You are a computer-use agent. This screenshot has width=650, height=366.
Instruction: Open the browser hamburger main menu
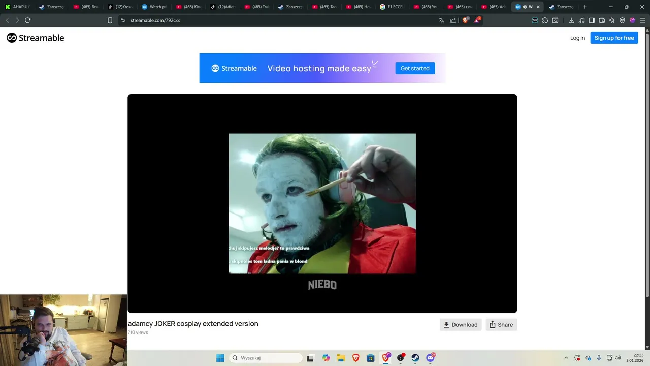[x=642, y=20]
